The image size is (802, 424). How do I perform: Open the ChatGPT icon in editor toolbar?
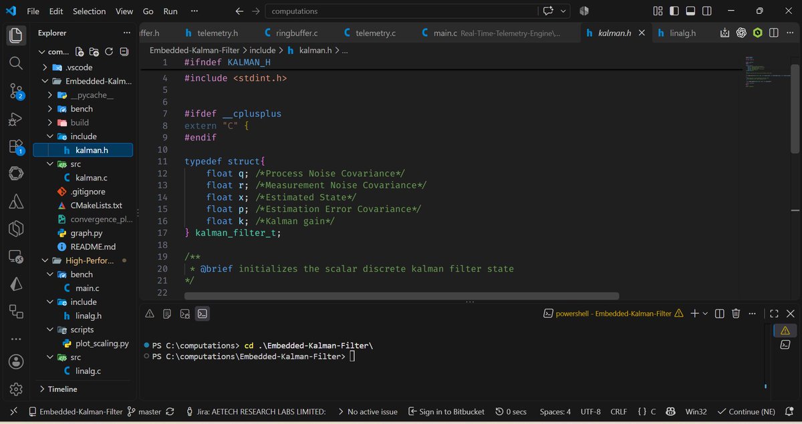(x=741, y=33)
